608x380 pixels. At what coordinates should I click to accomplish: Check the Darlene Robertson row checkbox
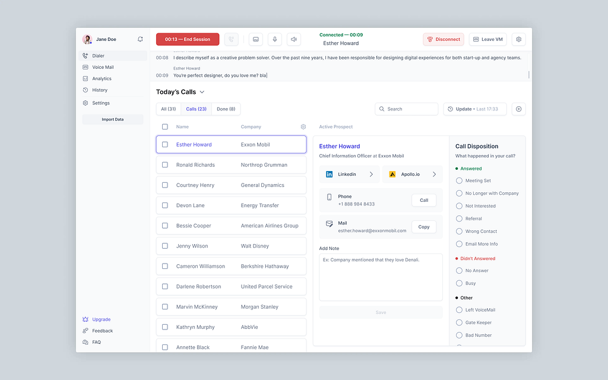(165, 287)
